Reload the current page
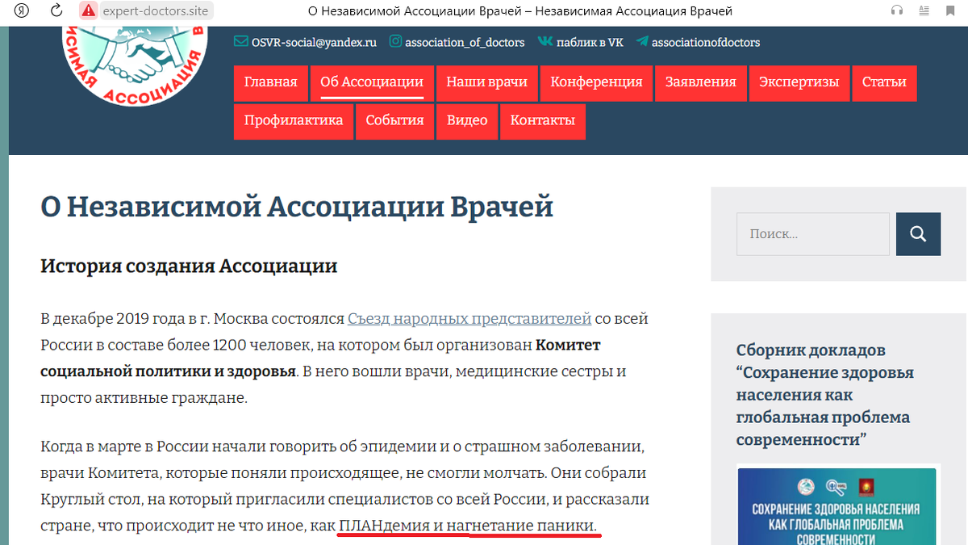Viewport: 968px width, 545px height. [55, 11]
